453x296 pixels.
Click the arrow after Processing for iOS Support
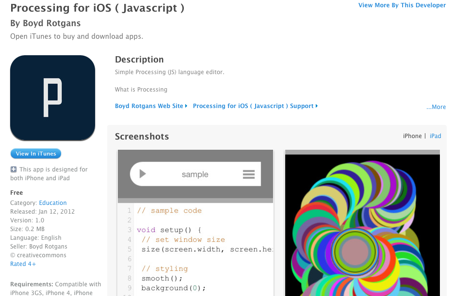(x=317, y=106)
